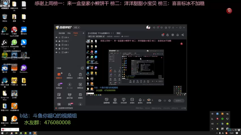Open toolbox manager round icon beside 工具箱

click(x=82, y=68)
